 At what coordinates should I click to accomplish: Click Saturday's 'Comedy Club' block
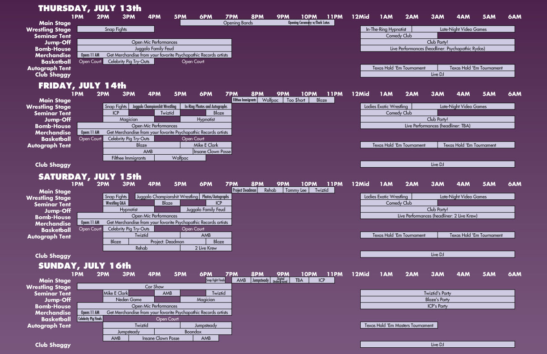coord(399,203)
